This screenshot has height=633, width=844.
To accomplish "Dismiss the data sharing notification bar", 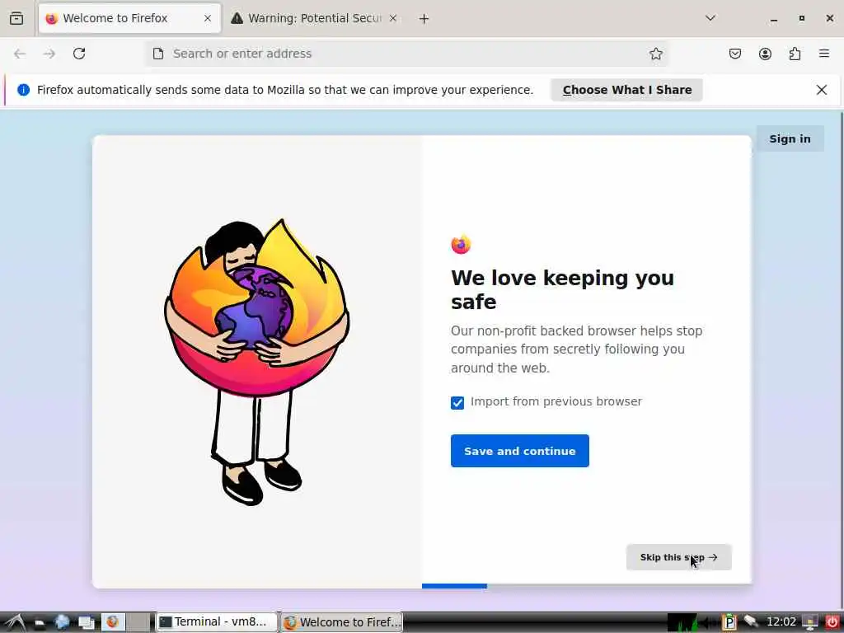I will coord(822,90).
